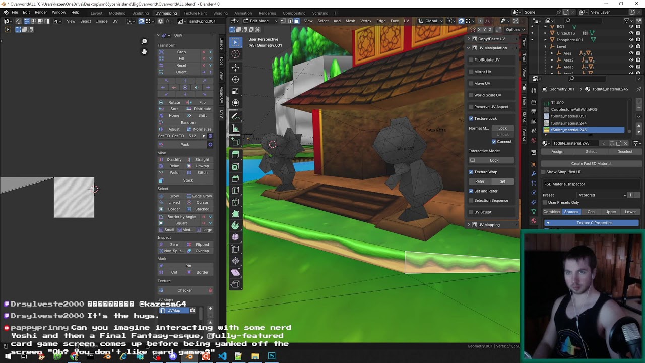Viewport: 645px width, 363px height.
Task: Open the Vcolored preset dropdown
Action: 602,195
